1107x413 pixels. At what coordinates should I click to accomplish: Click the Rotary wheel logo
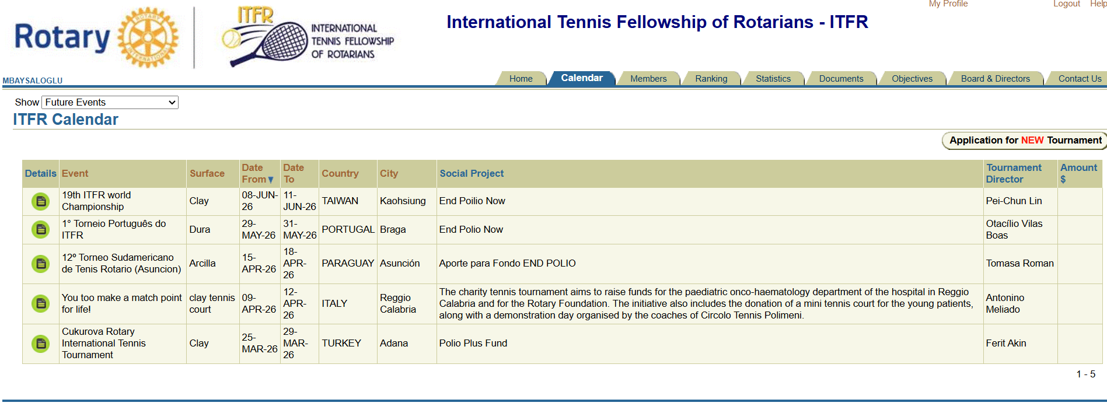click(x=148, y=37)
